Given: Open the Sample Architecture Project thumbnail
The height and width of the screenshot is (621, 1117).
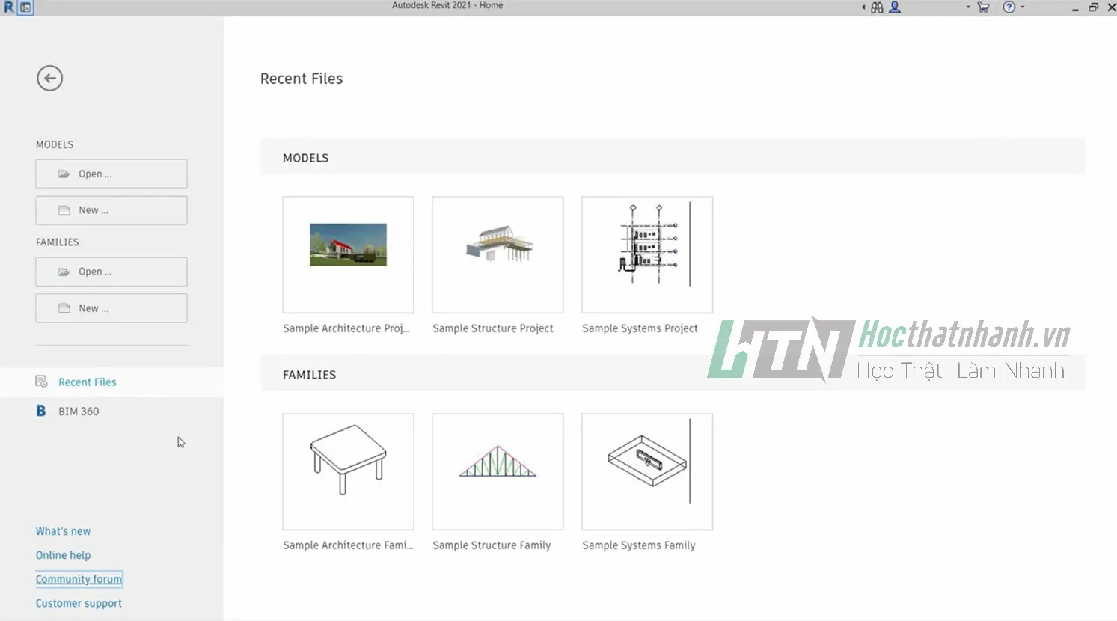Looking at the screenshot, I should (x=348, y=254).
